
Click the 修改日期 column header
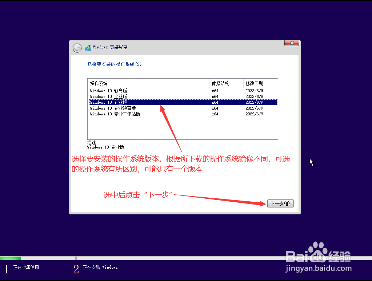[260, 83]
